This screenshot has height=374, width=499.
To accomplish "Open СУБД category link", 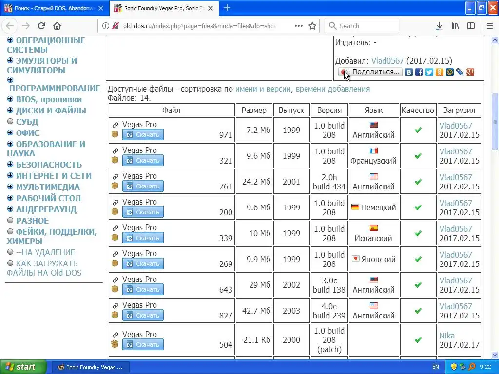I will click(x=27, y=122).
